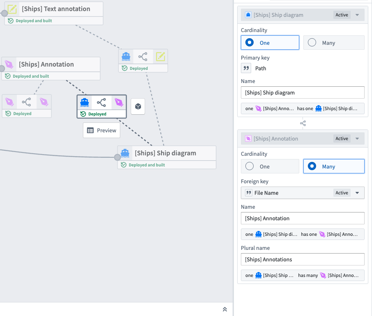372x316 pixels.
Task: Click the Preview button
Action: (102, 130)
